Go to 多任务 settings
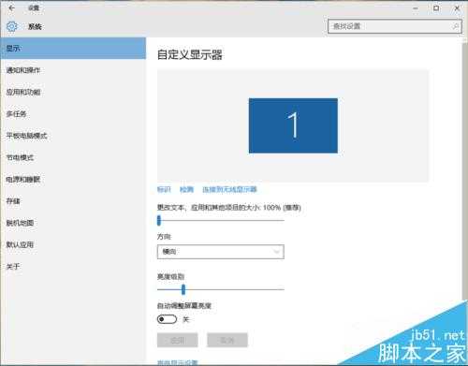The width and height of the screenshot is (468, 366). [73, 114]
